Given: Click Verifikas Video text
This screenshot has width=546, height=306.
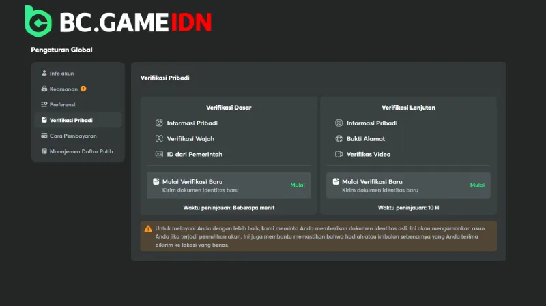Looking at the screenshot, I should click(369, 155).
